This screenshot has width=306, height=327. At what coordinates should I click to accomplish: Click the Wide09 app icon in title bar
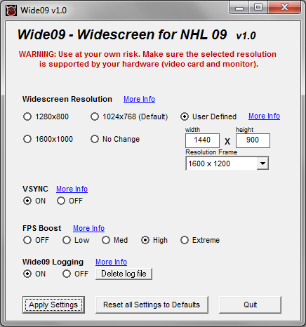(11, 11)
